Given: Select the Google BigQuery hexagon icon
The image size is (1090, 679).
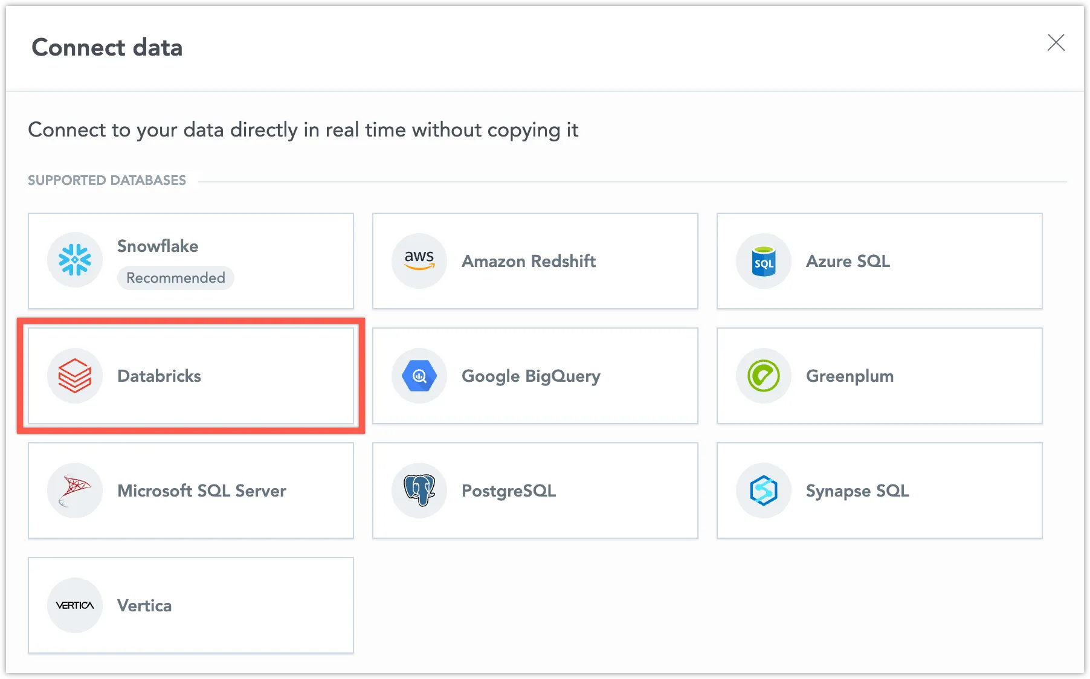Looking at the screenshot, I should (x=419, y=376).
